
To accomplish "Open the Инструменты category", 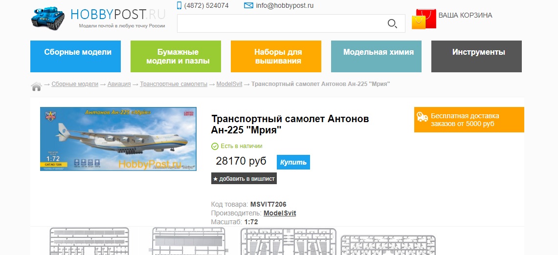I will tap(478, 52).
